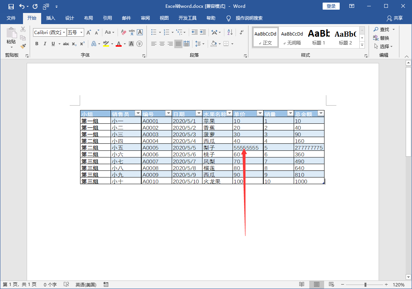This screenshot has height=289, width=412.
Task: Open 销售员 column filter dropdown
Action: tap(138, 113)
